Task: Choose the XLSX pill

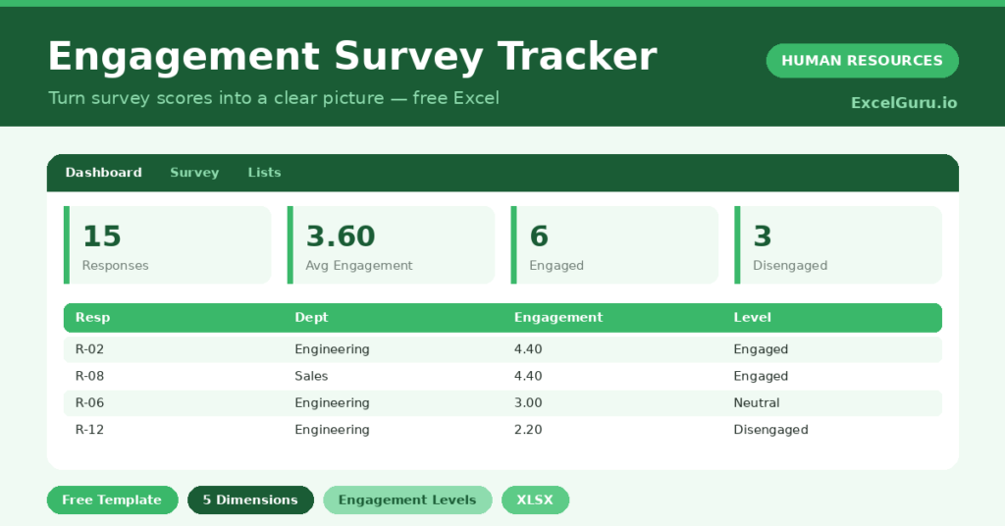Action: pos(535,500)
